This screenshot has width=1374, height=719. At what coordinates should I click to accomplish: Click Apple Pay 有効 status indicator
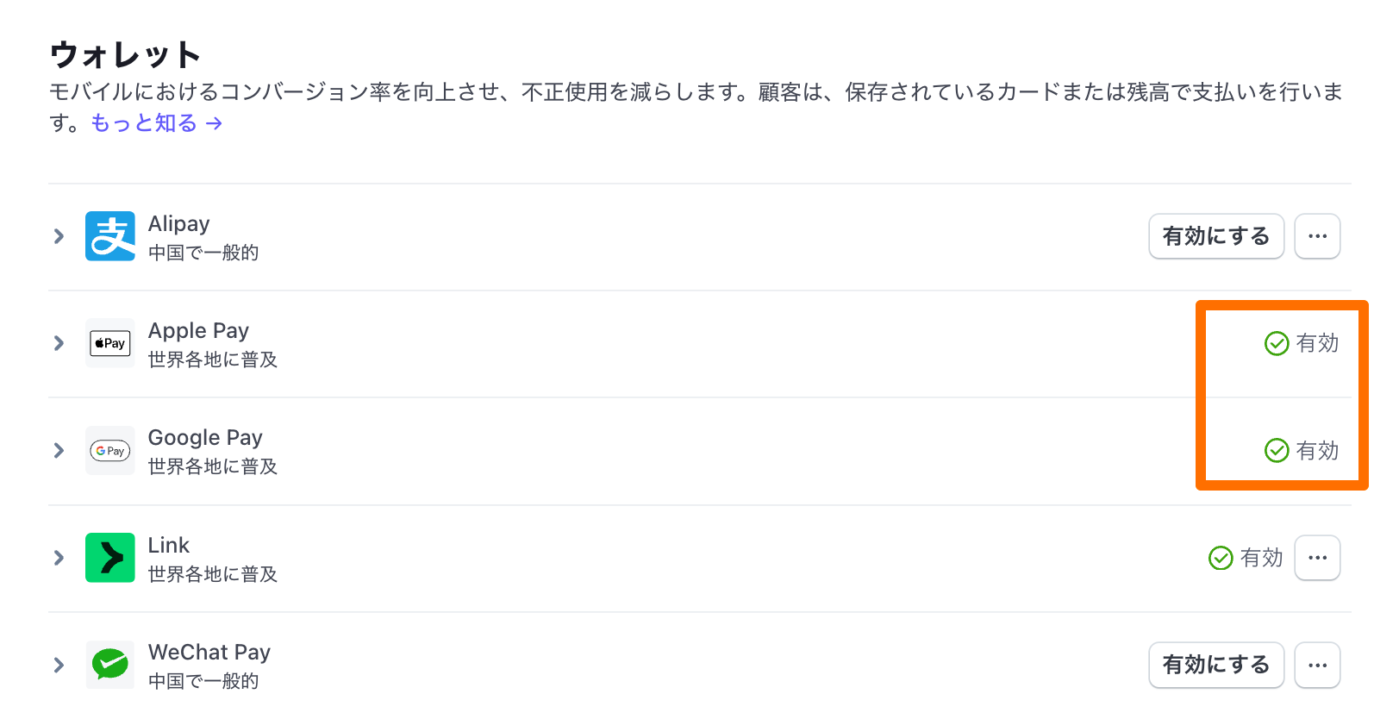pyautogui.click(x=1302, y=343)
